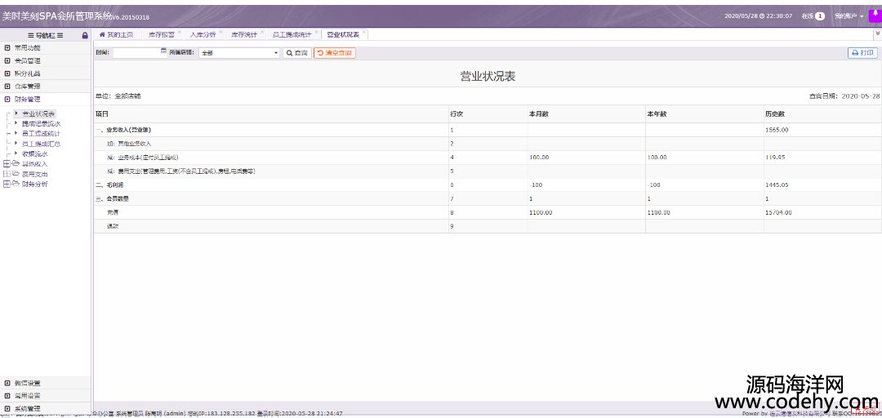Open 收银流水 in the finance tree
Viewport: 882px width, 418px height.
34,153
